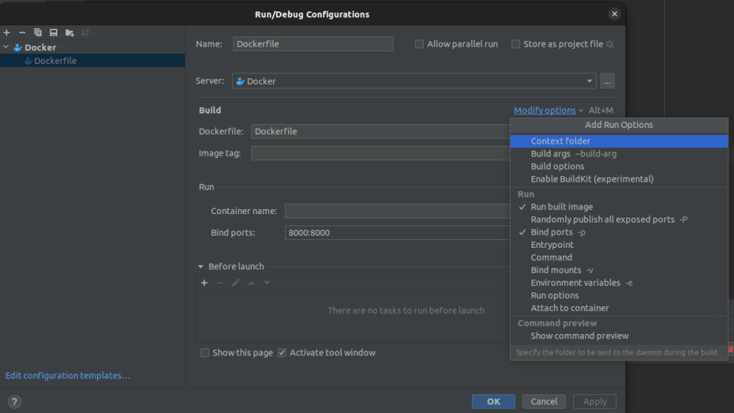
Task: Open the Server dropdown showing Docker
Action: click(x=414, y=81)
